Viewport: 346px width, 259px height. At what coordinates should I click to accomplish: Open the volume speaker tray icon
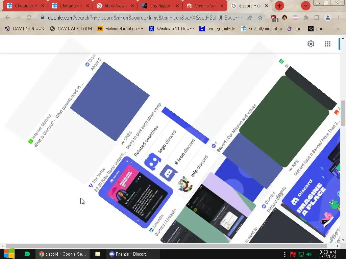coord(309,254)
